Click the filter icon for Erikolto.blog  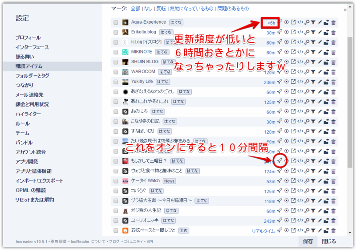pyautogui.click(x=313, y=32)
